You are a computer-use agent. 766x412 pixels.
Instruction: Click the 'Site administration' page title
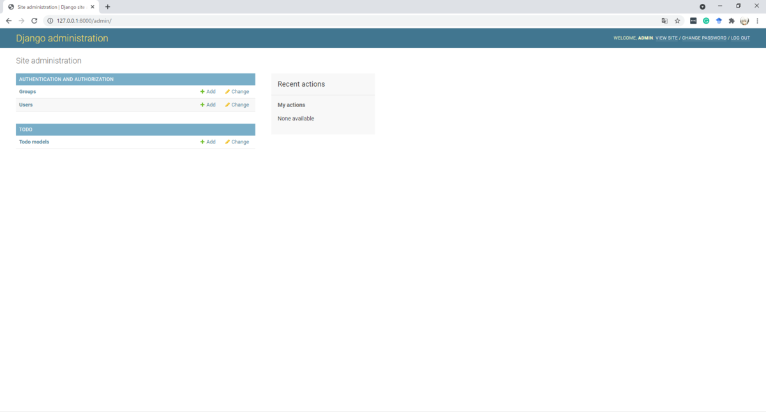(49, 61)
